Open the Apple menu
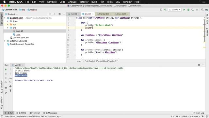209x118 pixels. 4,2
